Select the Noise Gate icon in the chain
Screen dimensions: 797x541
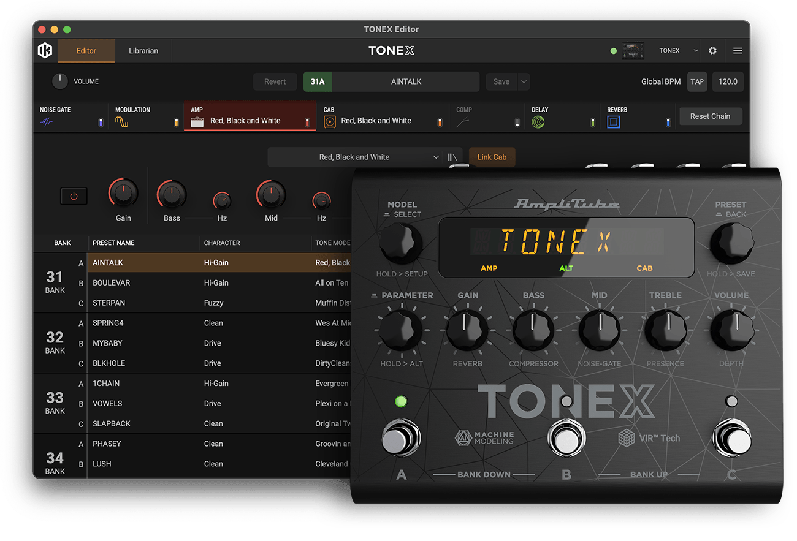pyautogui.click(x=46, y=120)
